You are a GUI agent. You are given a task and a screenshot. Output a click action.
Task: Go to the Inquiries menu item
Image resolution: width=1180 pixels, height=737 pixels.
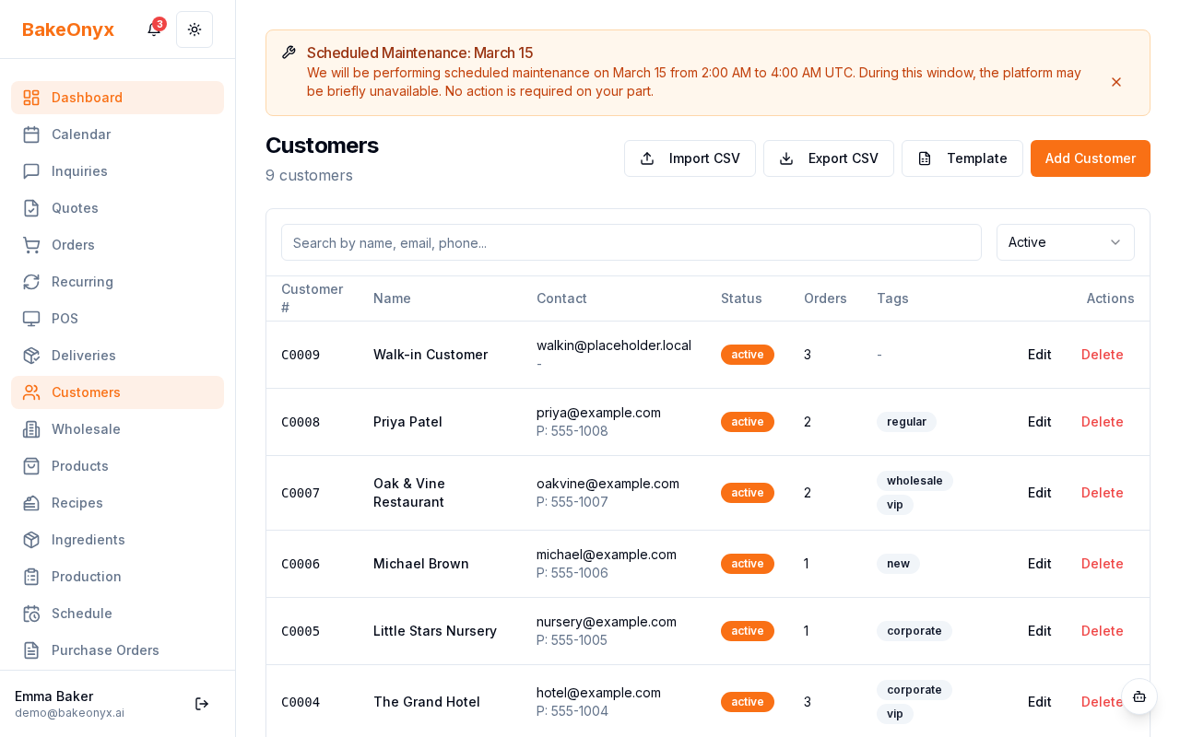[x=79, y=171]
